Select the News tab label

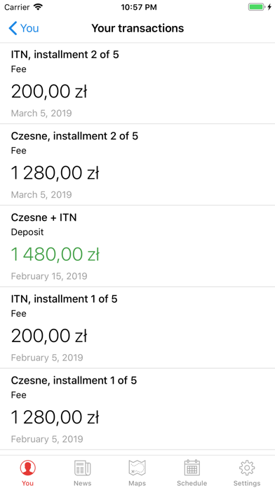click(x=83, y=483)
